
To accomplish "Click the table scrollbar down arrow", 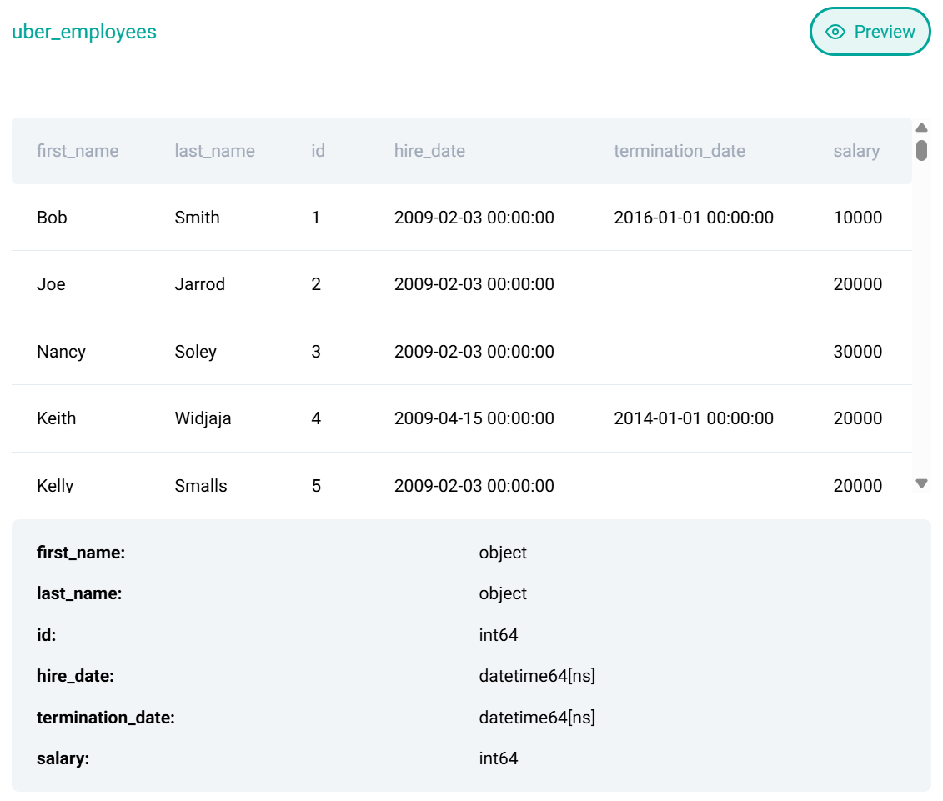I will point(921,483).
